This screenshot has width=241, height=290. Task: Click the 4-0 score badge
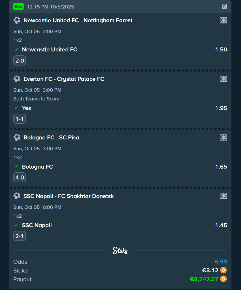20,178
